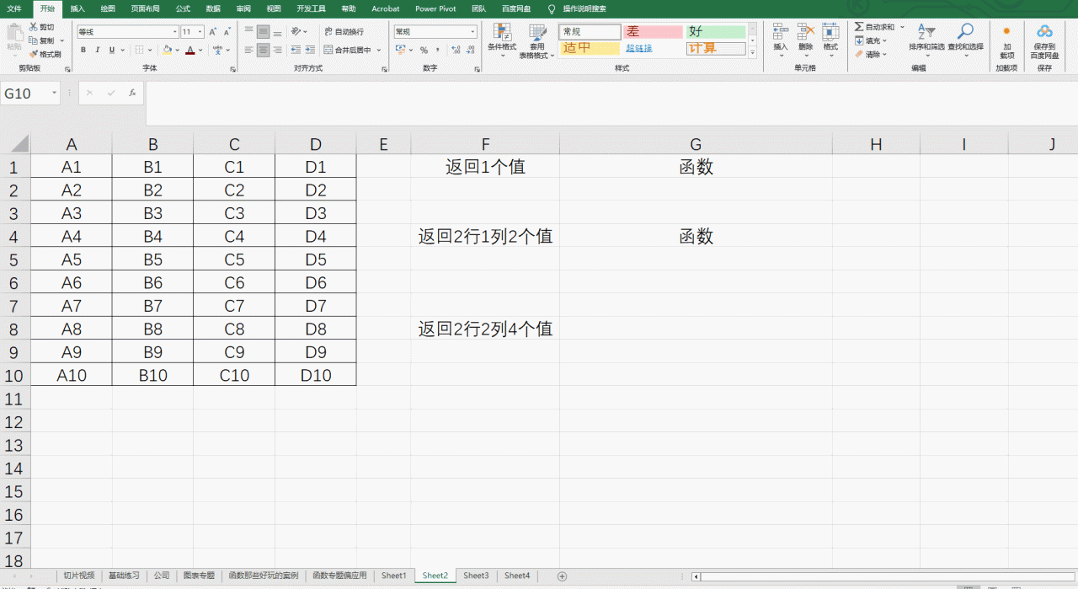Align cell text to the left

[x=248, y=51]
